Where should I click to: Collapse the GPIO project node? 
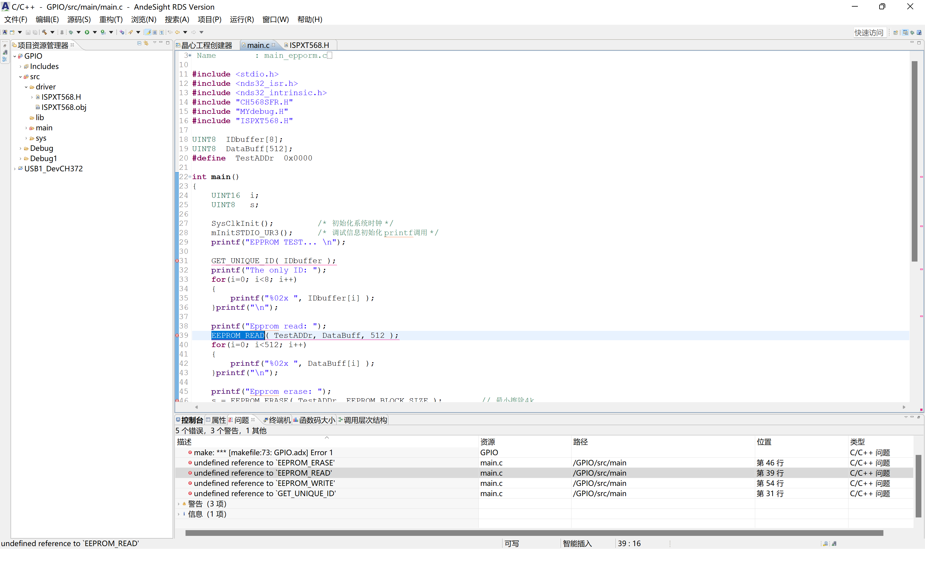point(15,56)
